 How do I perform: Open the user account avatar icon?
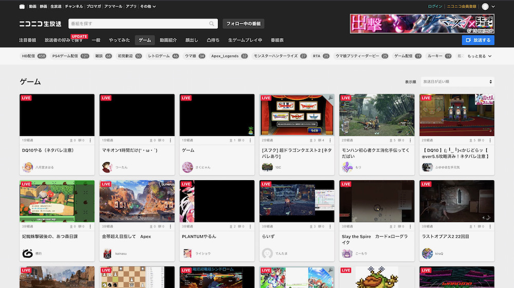tap(485, 7)
